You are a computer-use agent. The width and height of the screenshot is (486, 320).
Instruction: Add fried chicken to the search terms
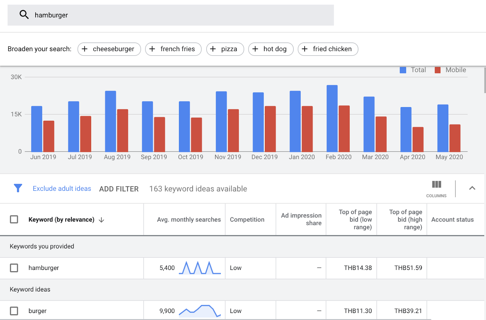click(328, 49)
